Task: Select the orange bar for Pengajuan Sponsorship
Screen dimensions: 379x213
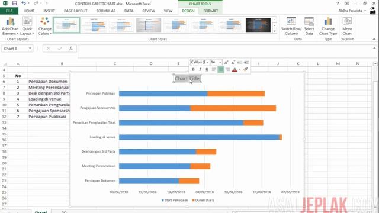Action: (x=233, y=108)
